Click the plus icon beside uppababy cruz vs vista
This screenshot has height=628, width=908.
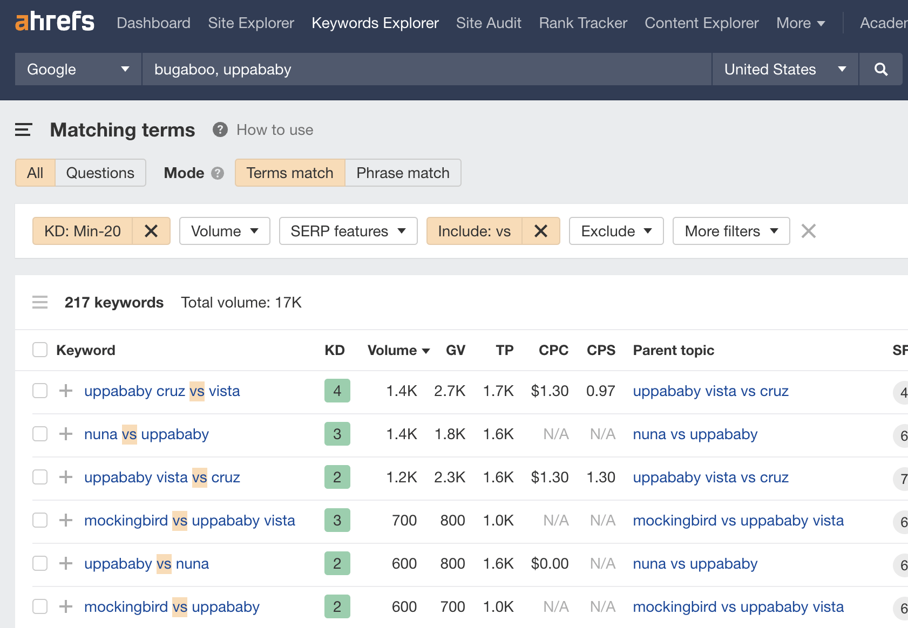[65, 391]
